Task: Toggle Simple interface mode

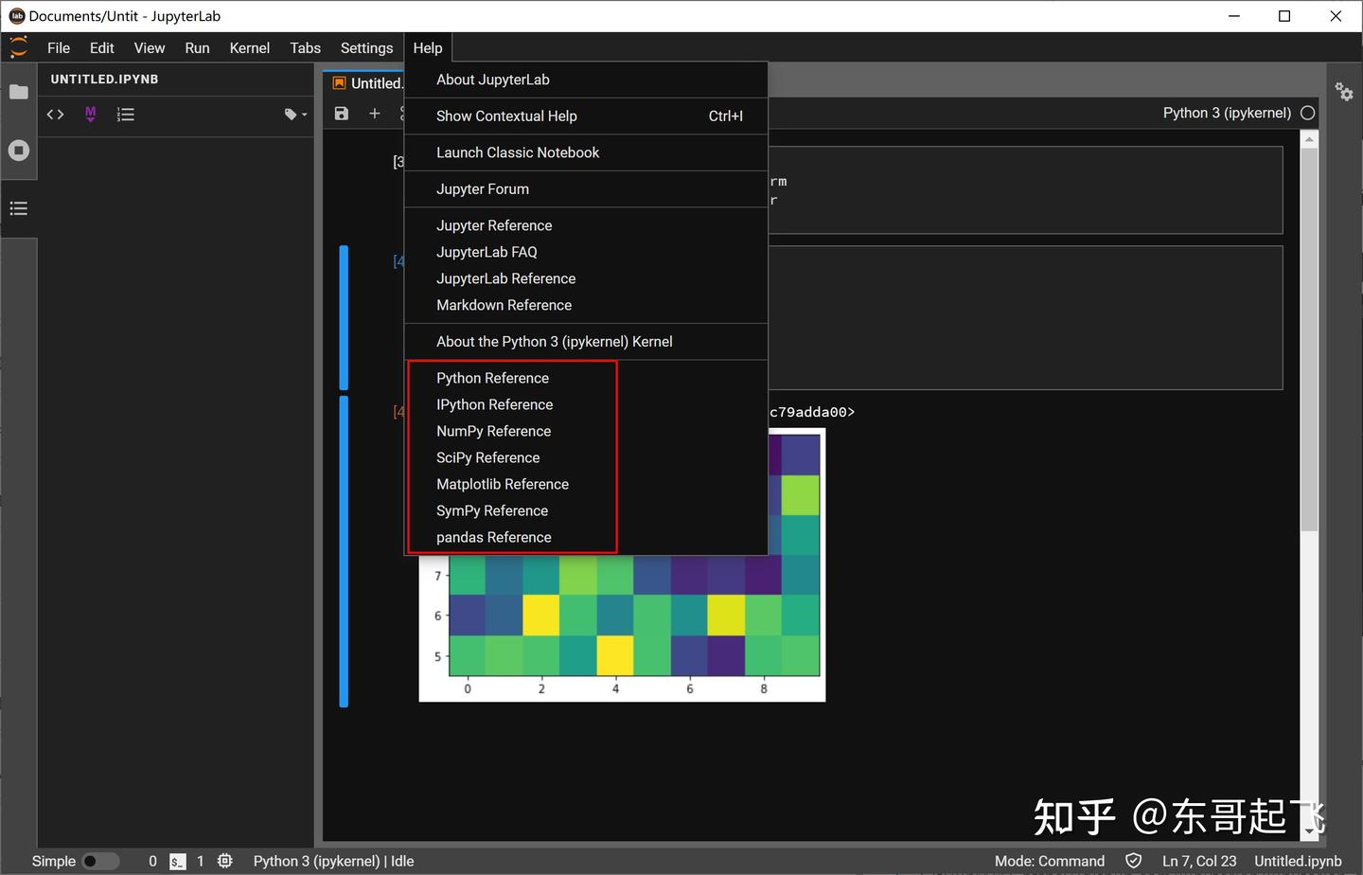Action: click(x=101, y=861)
